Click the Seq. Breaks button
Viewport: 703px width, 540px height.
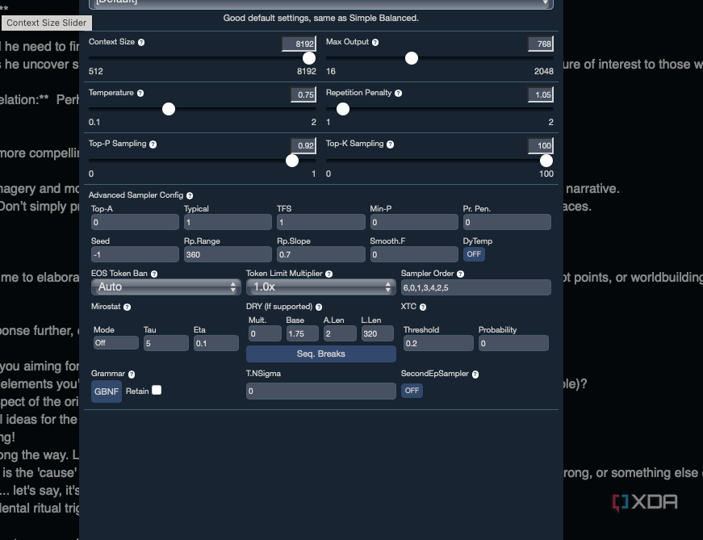pos(321,354)
